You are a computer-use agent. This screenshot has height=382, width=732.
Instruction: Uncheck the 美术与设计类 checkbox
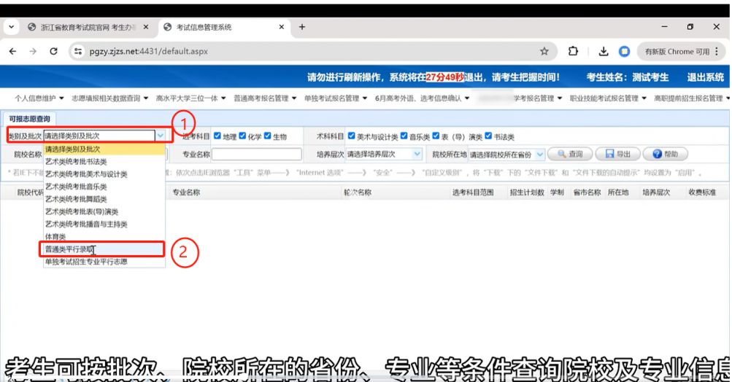click(352, 136)
